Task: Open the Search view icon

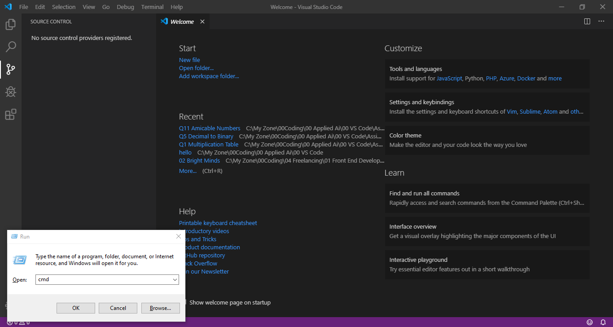Action: tap(11, 47)
